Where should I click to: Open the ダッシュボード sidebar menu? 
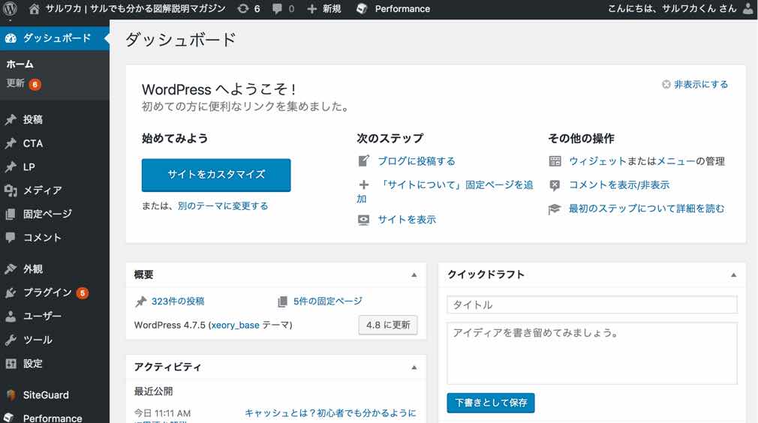click(x=55, y=38)
